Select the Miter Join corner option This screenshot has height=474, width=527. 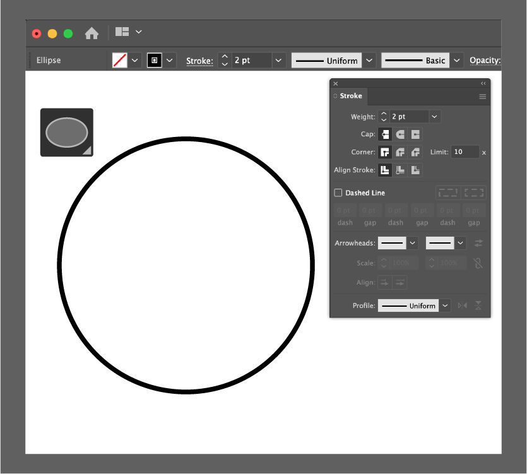(385, 152)
